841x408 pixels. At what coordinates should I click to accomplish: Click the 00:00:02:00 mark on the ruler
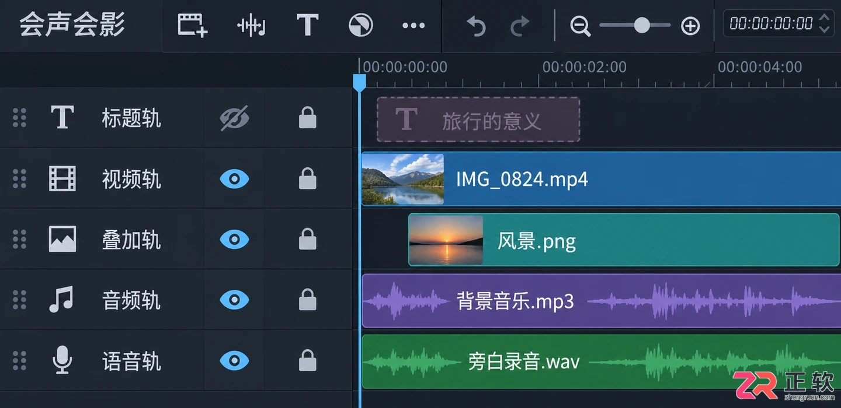coord(584,67)
